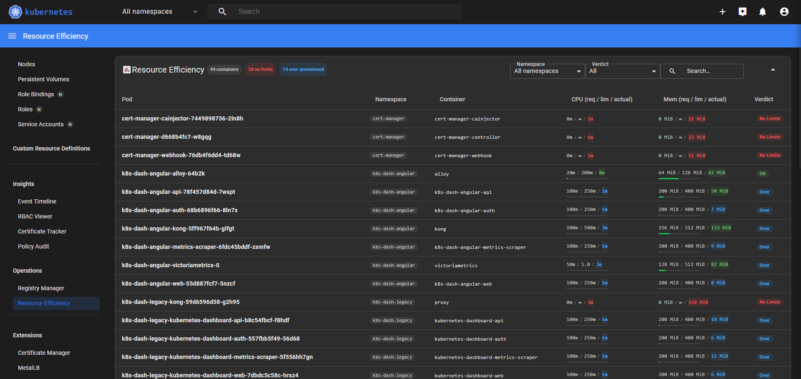
Task: Click the Verdict column header
Action: 763,99
